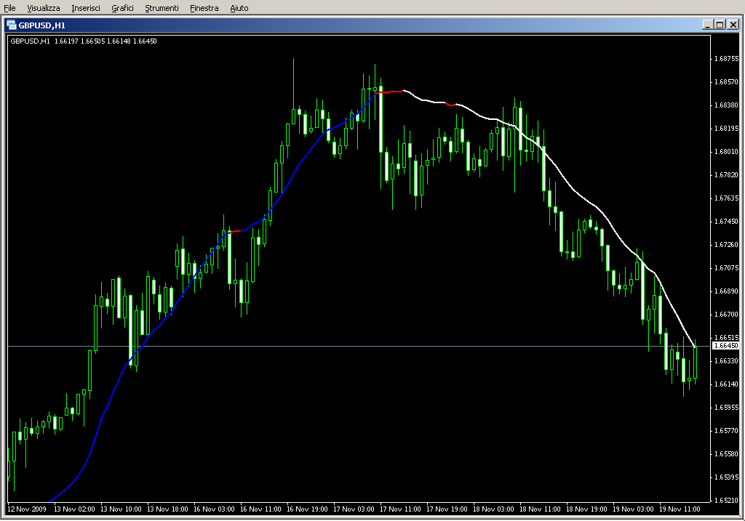Click price scale value 1.66330
The height and width of the screenshot is (521, 745).
coord(727,361)
